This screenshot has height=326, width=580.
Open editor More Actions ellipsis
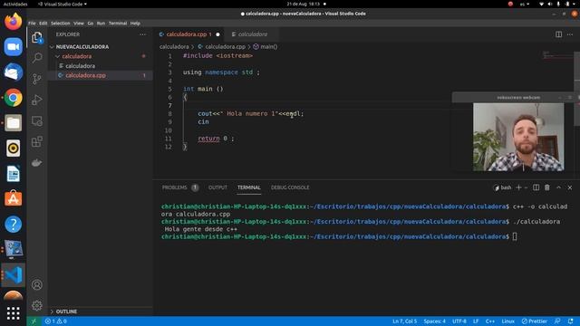[570, 34]
